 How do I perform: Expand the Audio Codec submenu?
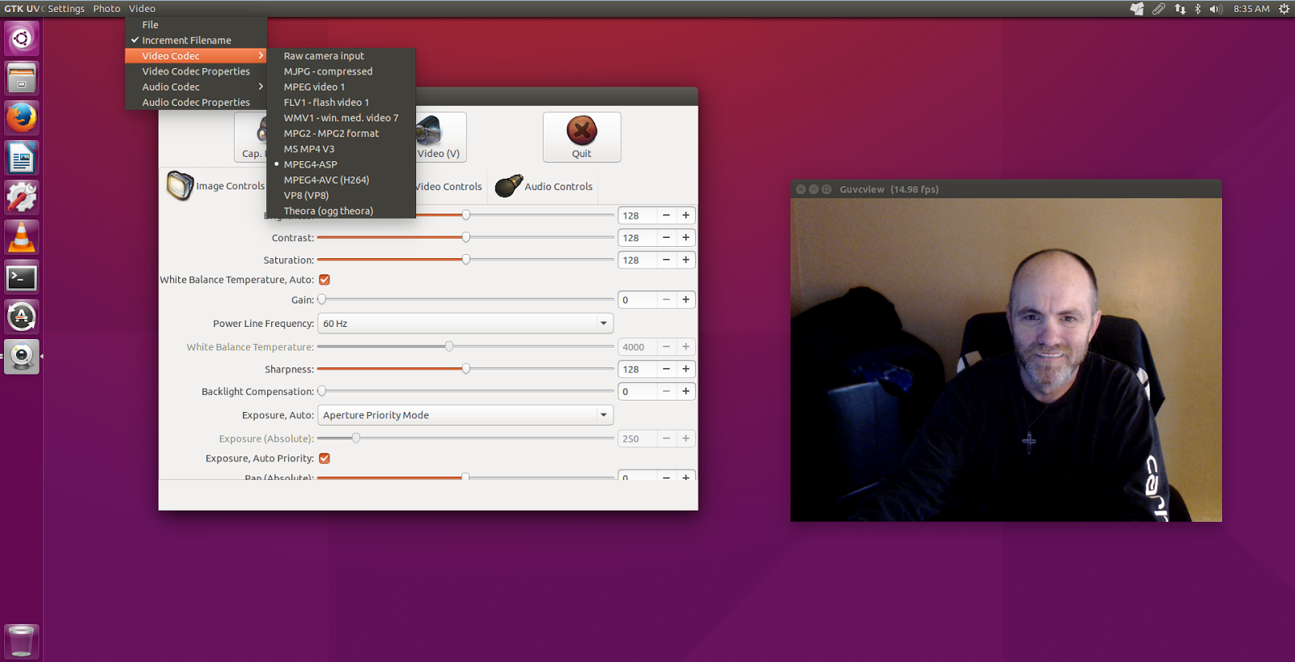point(196,87)
